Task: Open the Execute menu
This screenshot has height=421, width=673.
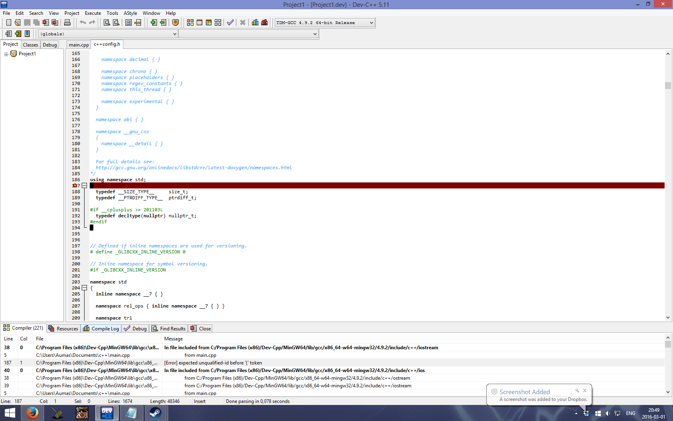Action: click(93, 13)
